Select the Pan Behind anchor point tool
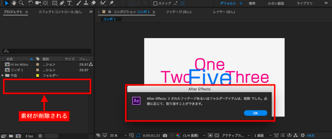This screenshot has width=332, height=139. tap(45, 3)
